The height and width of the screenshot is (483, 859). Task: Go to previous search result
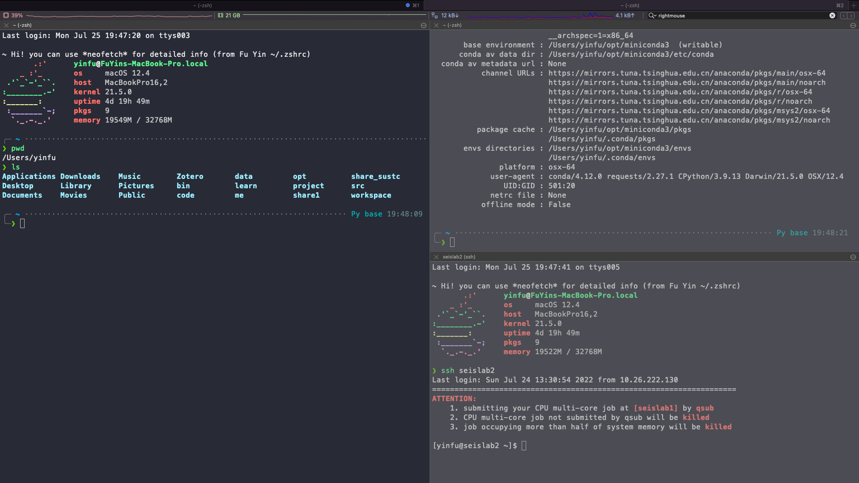point(844,16)
